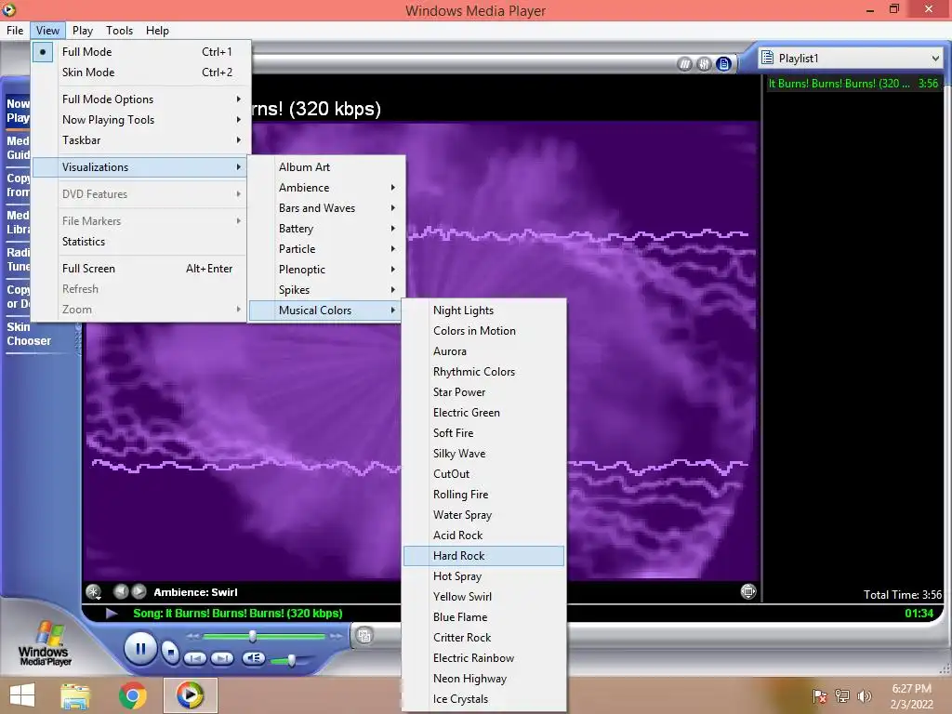Show the equalizer settings using the top bar icon
The image size is (952, 714).
click(x=704, y=64)
